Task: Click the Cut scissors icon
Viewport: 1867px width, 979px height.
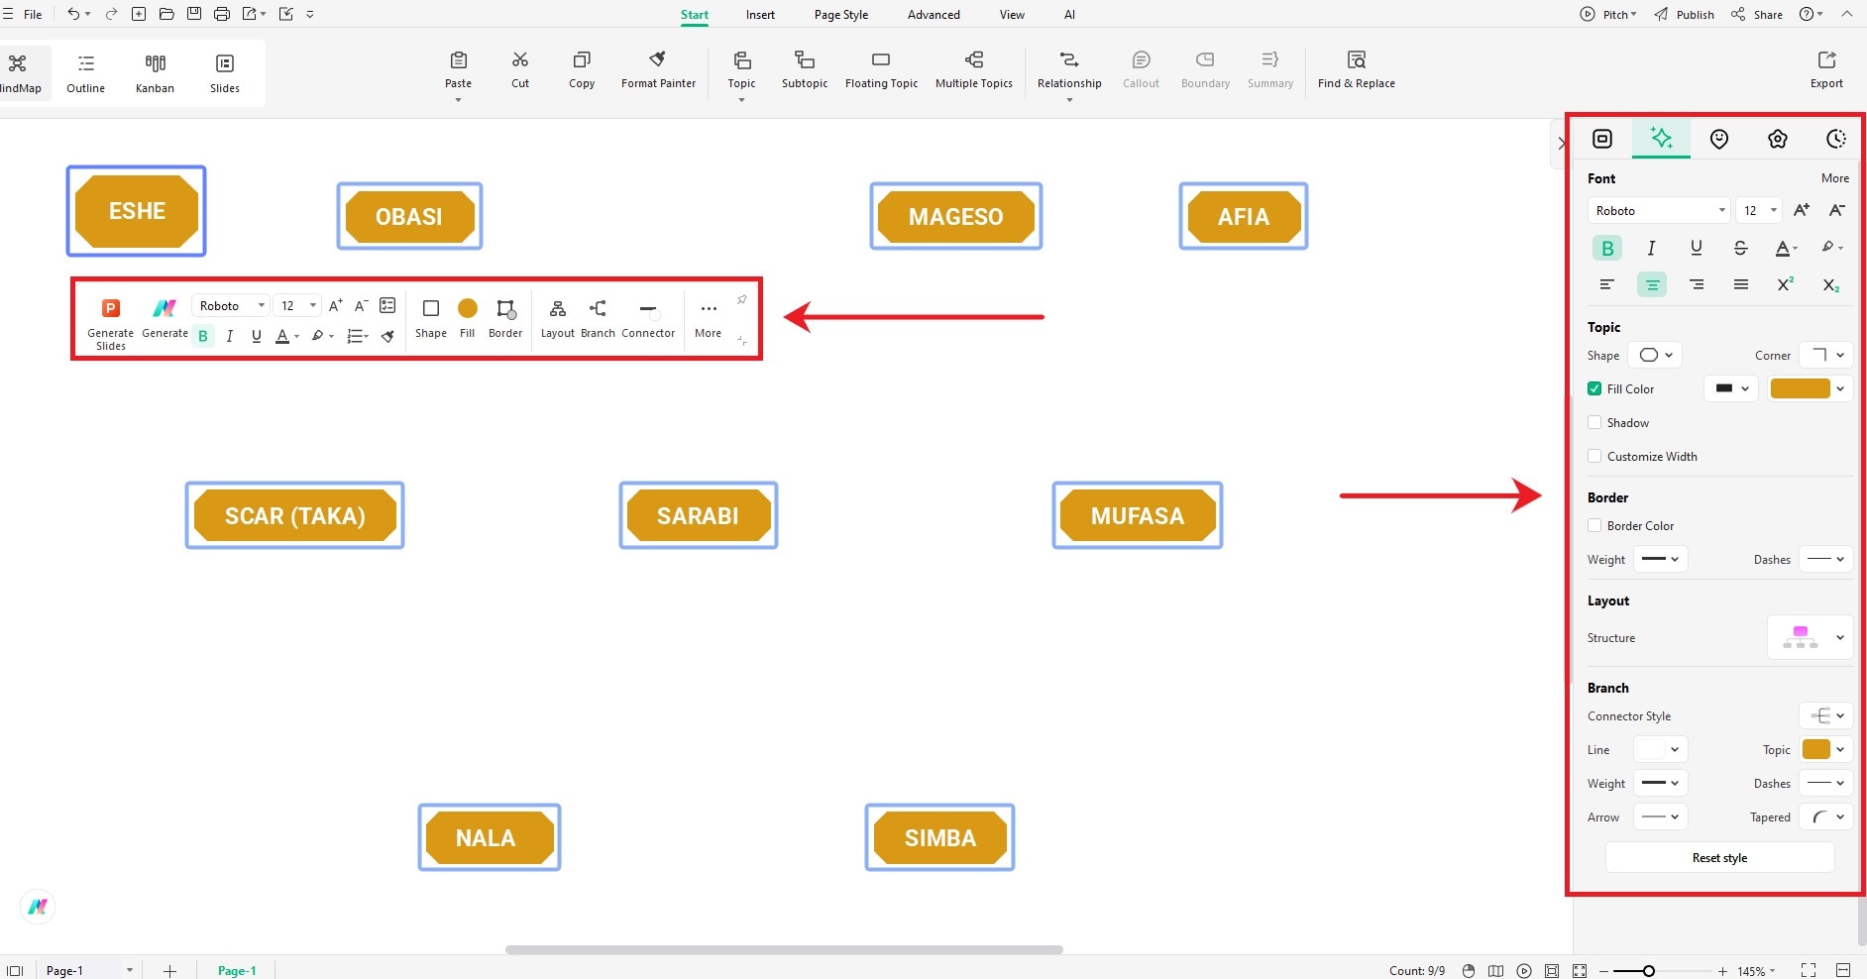Action: tap(520, 60)
